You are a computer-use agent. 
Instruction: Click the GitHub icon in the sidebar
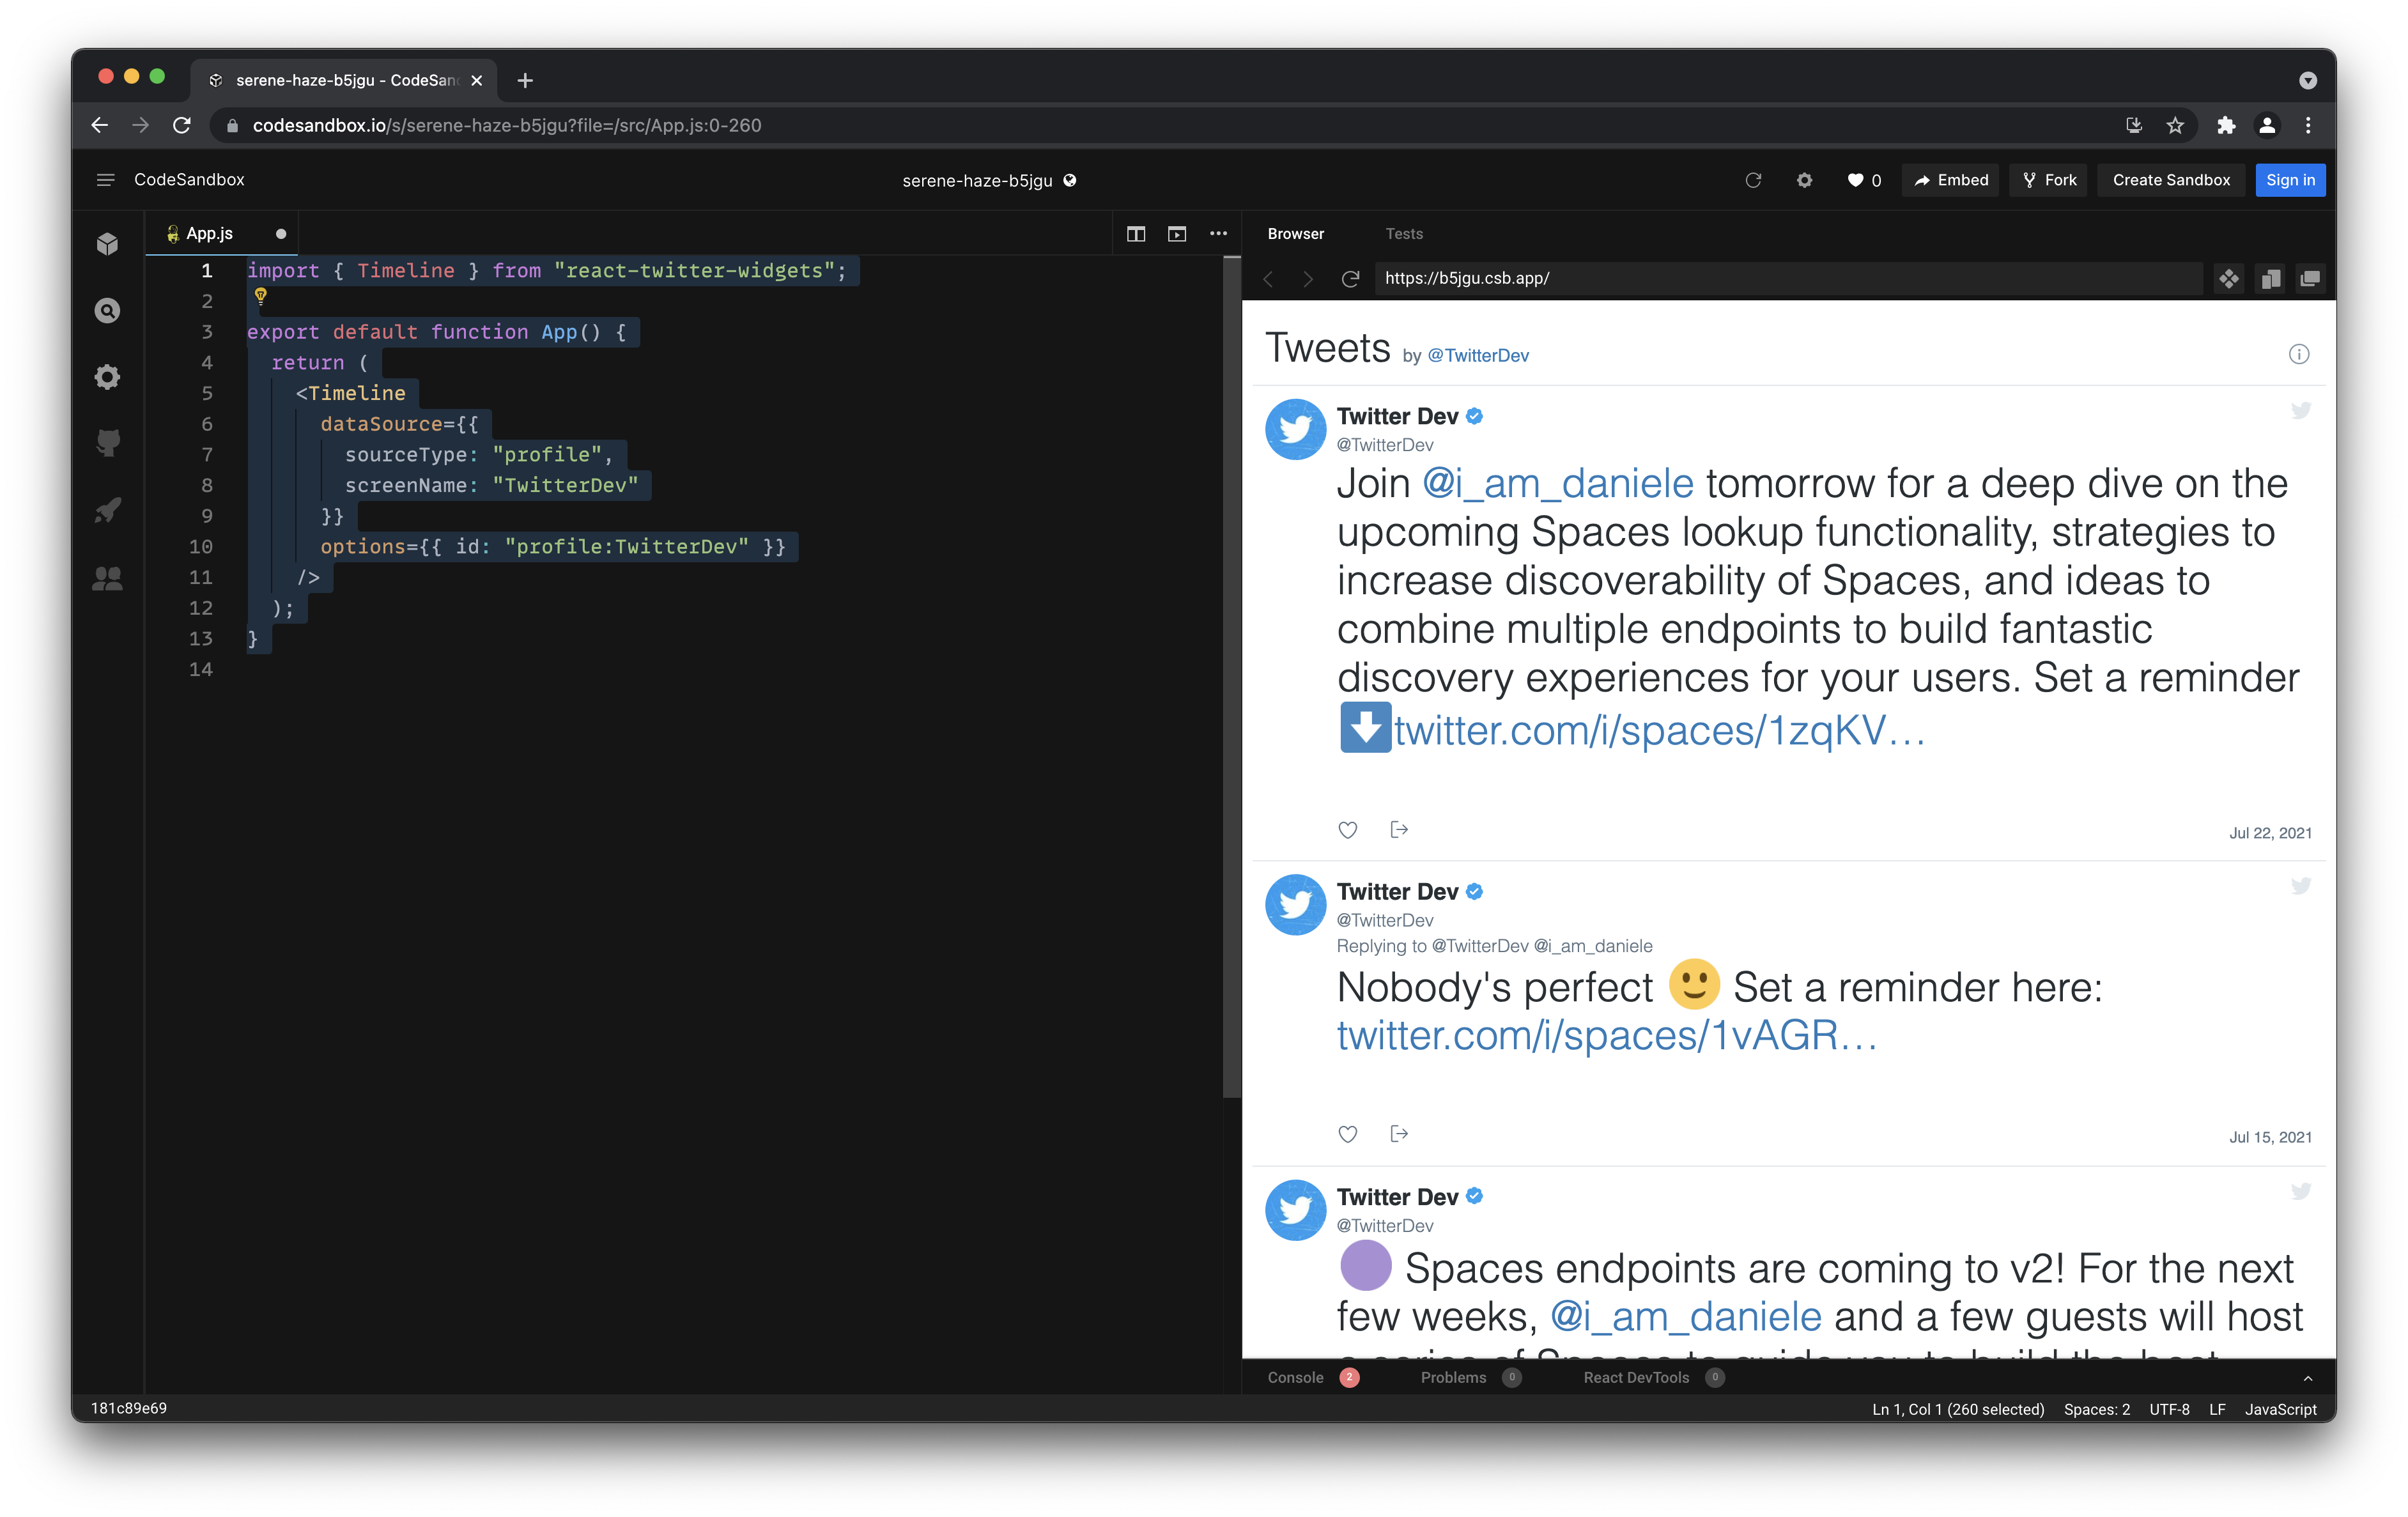coord(107,443)
